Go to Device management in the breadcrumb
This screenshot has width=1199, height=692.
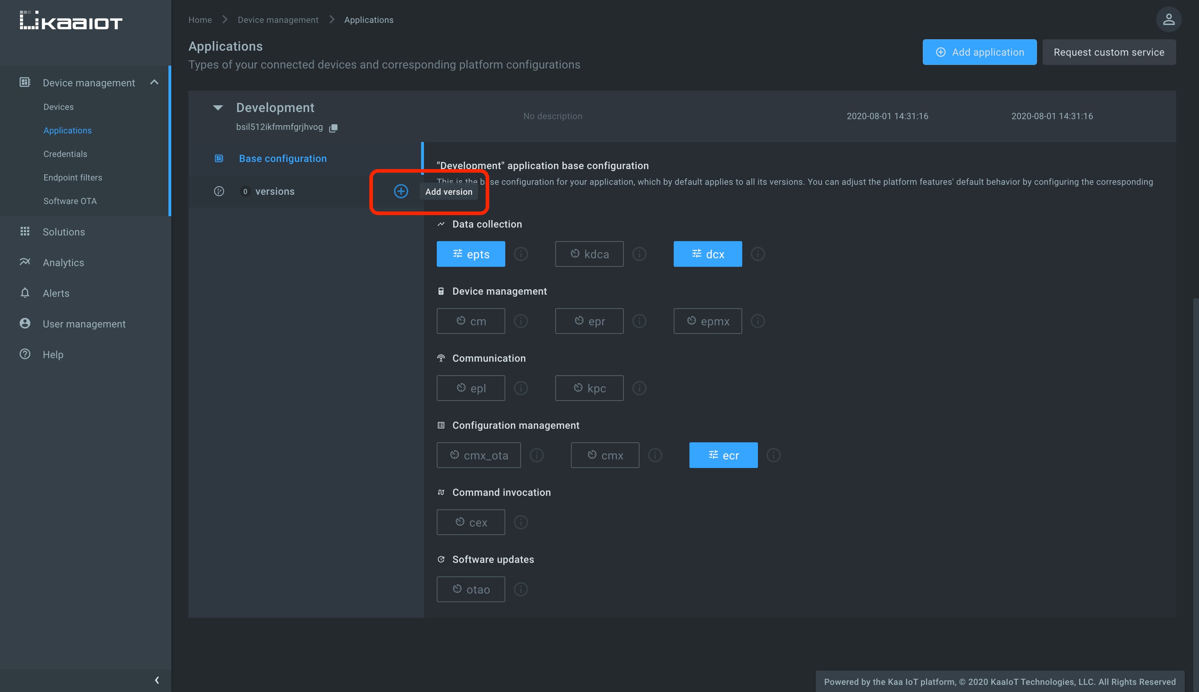[x=278, y=20]
